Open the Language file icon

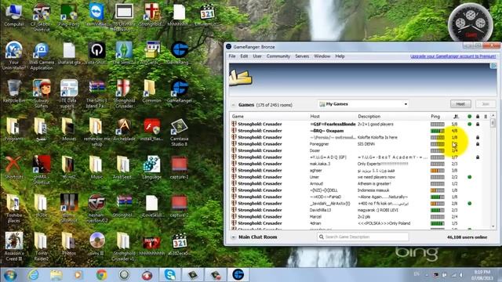tap(151, 168)
